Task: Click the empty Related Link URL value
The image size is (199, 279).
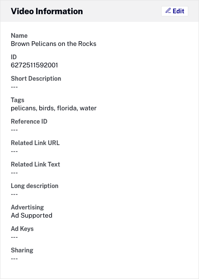Action: coord(14,152)
